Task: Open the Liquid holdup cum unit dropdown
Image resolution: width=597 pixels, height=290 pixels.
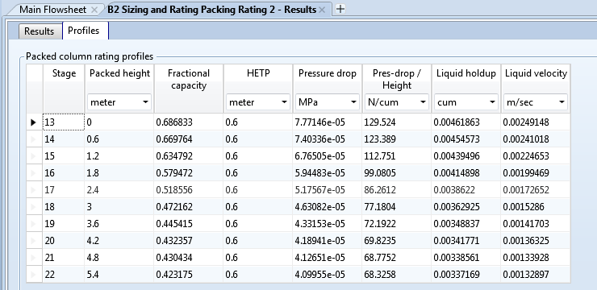Action: point(465,102)
